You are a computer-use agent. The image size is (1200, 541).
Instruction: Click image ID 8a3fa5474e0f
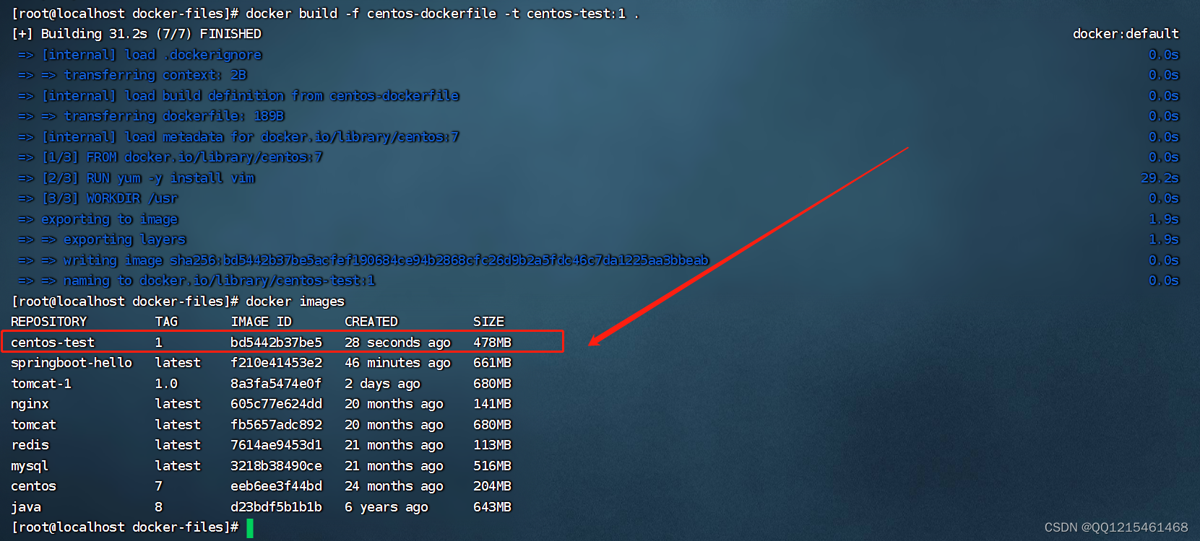pyautogui.click(x=277, y=384)
